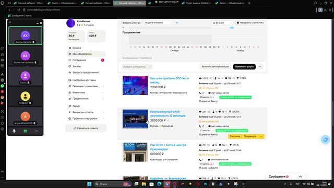The height and width of the screenshot is (188, 334).
Task: Click the 620 ₽ bonus card
Action: [x=96, y=36]
